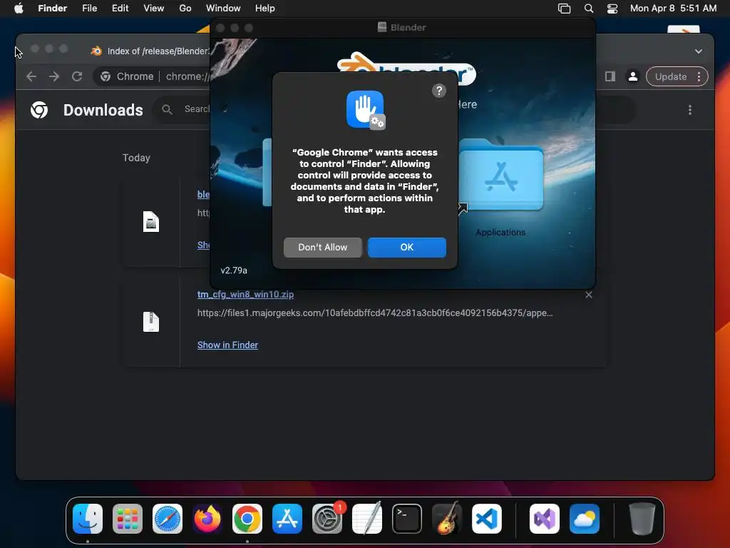Screen dimensions: 730x548
Task: Open the Finder menu
Action: point(52,8)
